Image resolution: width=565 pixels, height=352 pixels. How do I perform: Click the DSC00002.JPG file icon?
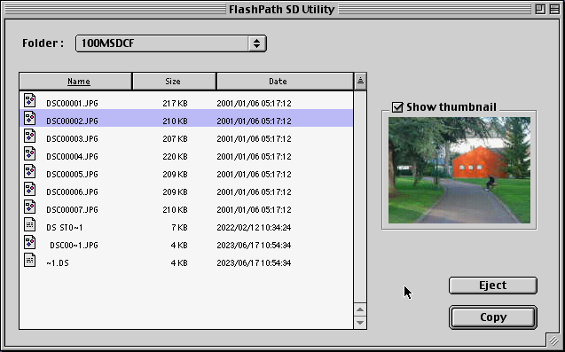(x=30, y=118)
